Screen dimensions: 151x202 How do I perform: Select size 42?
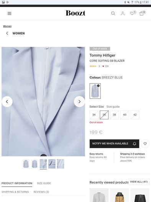[x=135, y=115]
